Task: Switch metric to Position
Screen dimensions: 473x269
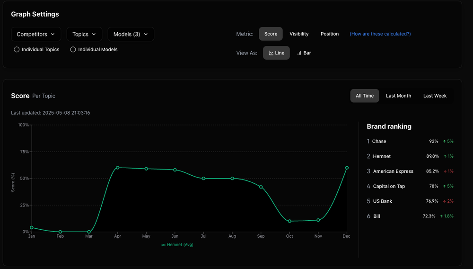Action: pos(329,34)
